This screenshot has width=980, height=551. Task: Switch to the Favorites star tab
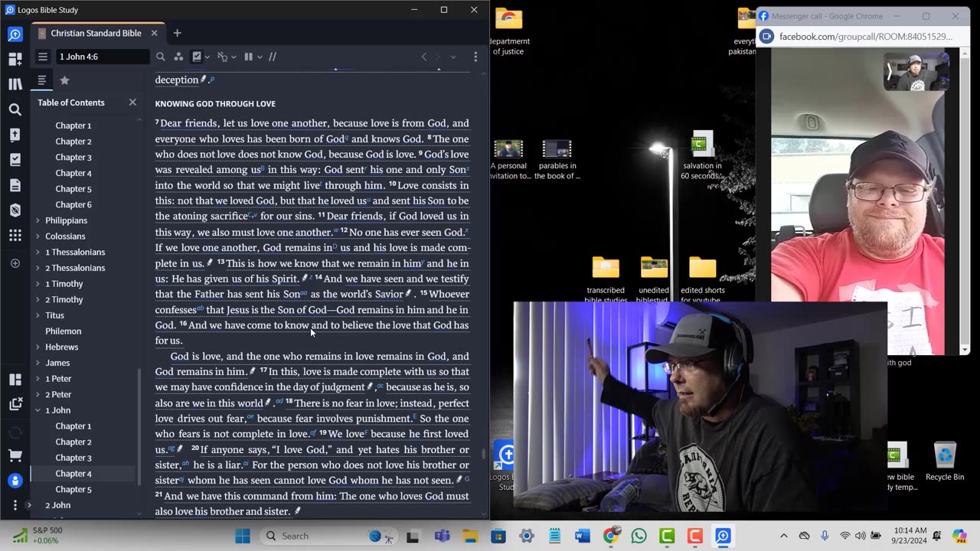point(64,80)
